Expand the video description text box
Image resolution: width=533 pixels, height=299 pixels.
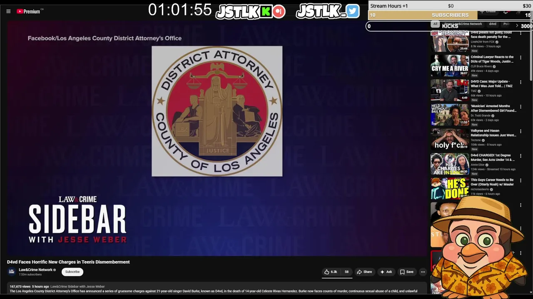217,289
